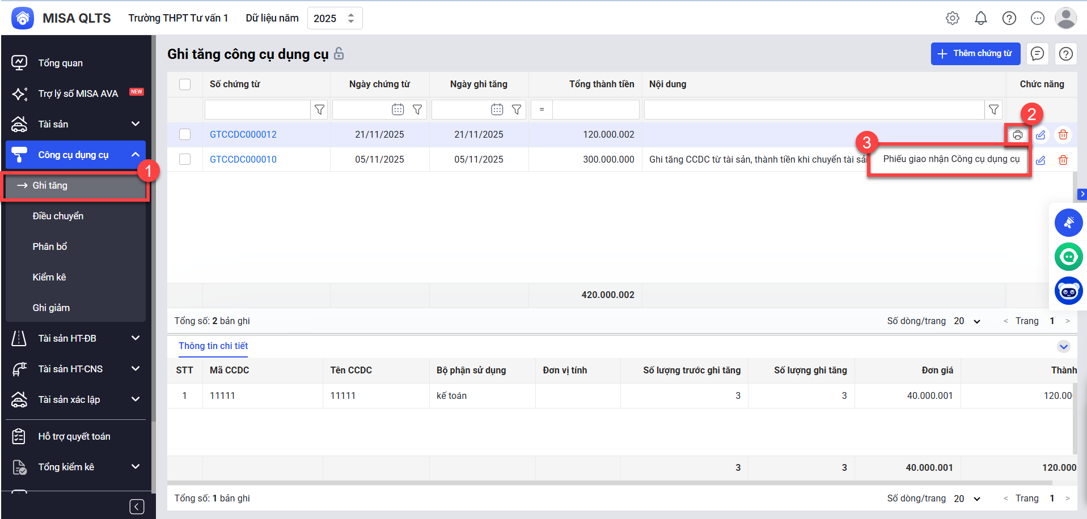
Task: Open voucher link GTCCDC000010
Action: pos(243,159)
